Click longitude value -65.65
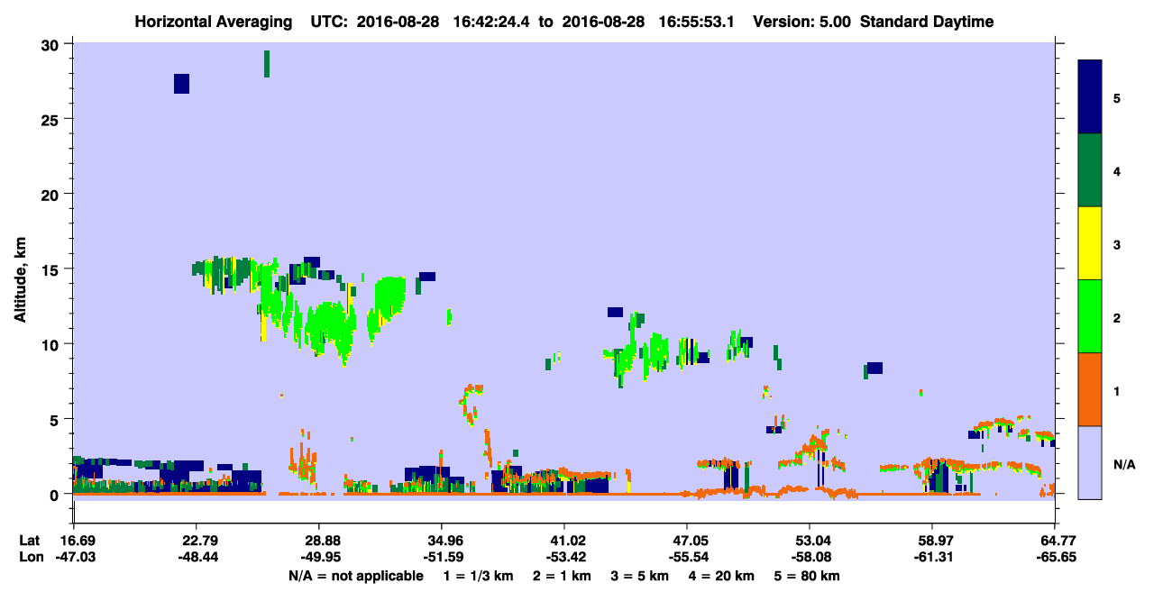 (1055, 557)
